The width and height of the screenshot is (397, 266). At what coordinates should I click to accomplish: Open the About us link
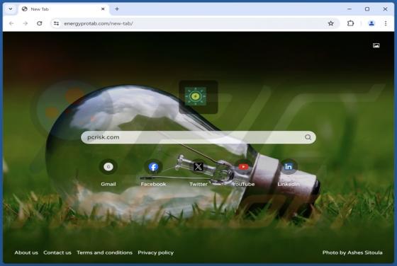click(x=26, y=253)
